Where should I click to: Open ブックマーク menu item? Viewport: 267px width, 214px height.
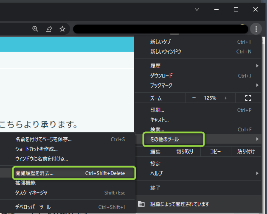point(198,85)
